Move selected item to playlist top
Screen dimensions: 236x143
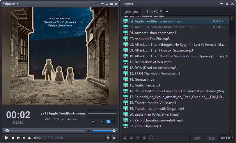[125, 138]
